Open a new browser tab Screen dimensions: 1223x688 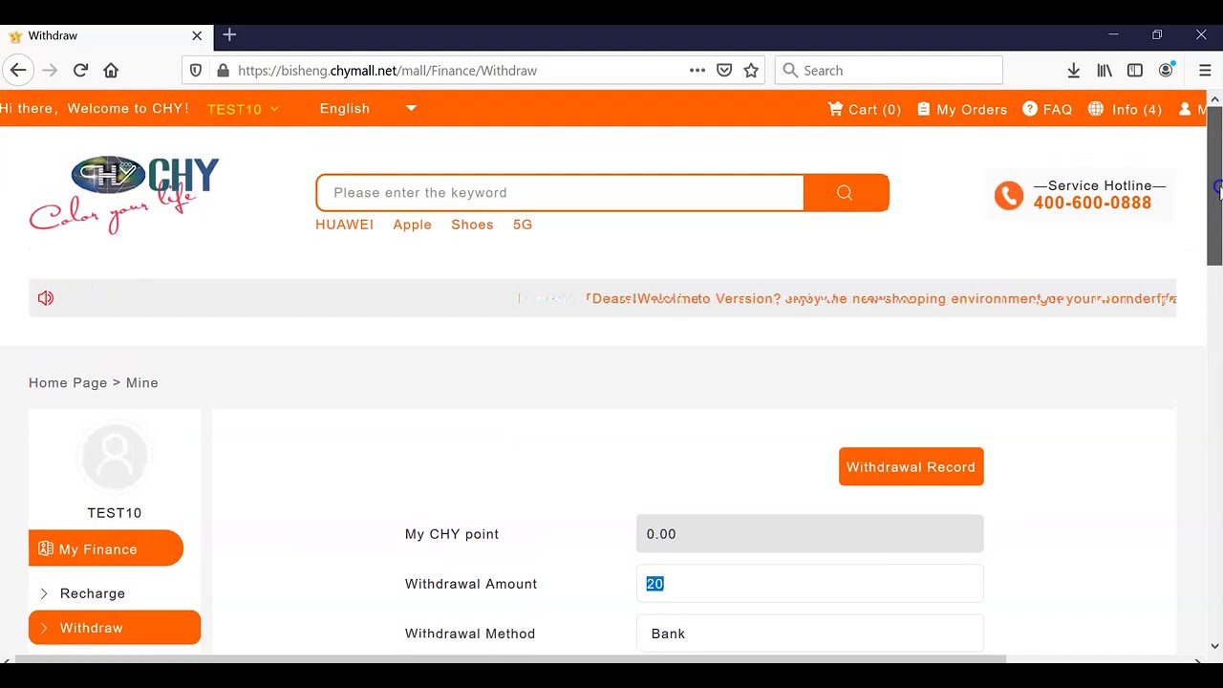tap(229, 35)
